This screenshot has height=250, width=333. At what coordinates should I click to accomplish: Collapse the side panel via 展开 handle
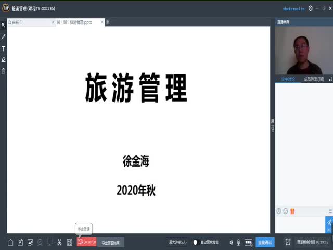[x=273, y=126]
